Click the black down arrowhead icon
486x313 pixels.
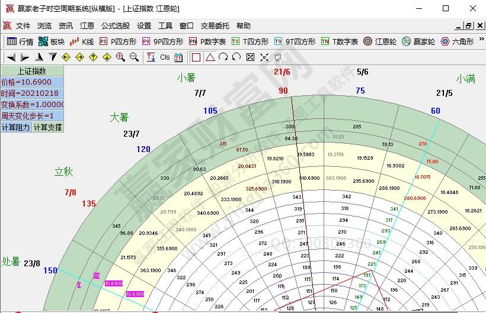coord(53,57)
